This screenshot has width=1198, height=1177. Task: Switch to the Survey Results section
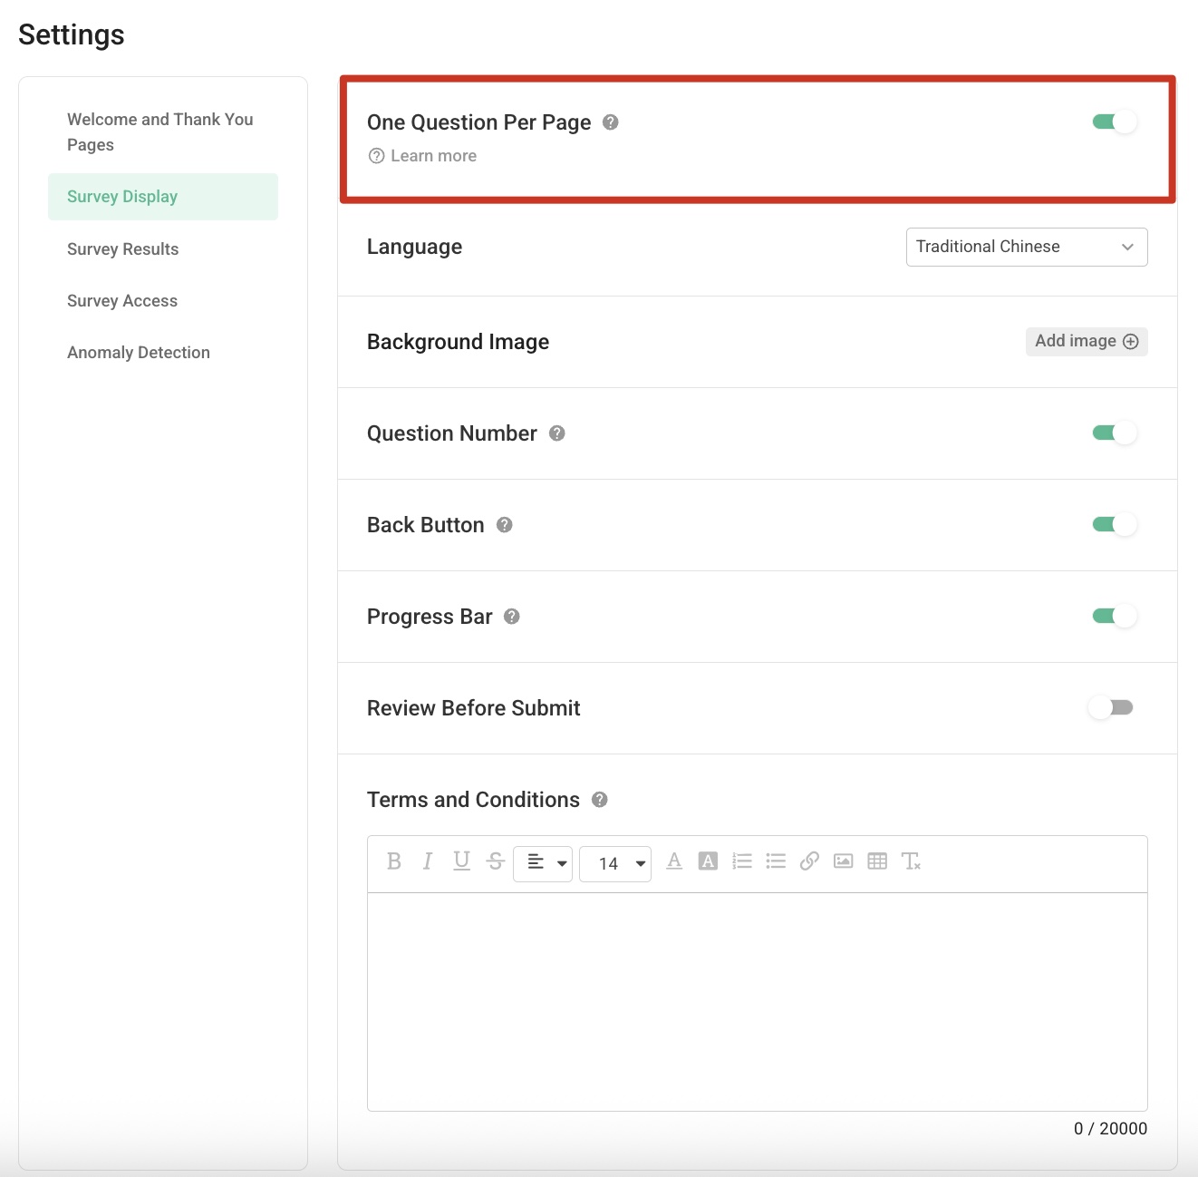tap(122, 248)
